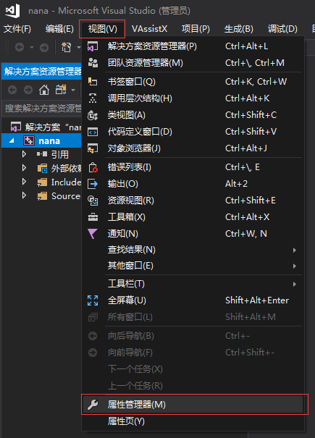Open dropdown beside the sync view icon
Viewport: 315px width, 438px height.
pos(73,90)
